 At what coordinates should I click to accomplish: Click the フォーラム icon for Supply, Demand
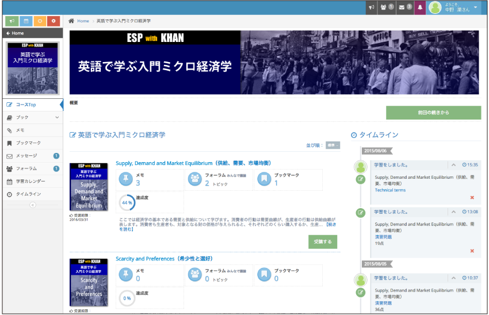195,179
